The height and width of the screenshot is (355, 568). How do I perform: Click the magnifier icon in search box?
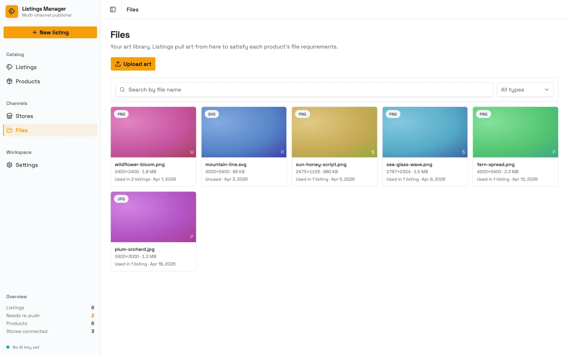click(122, 90)
